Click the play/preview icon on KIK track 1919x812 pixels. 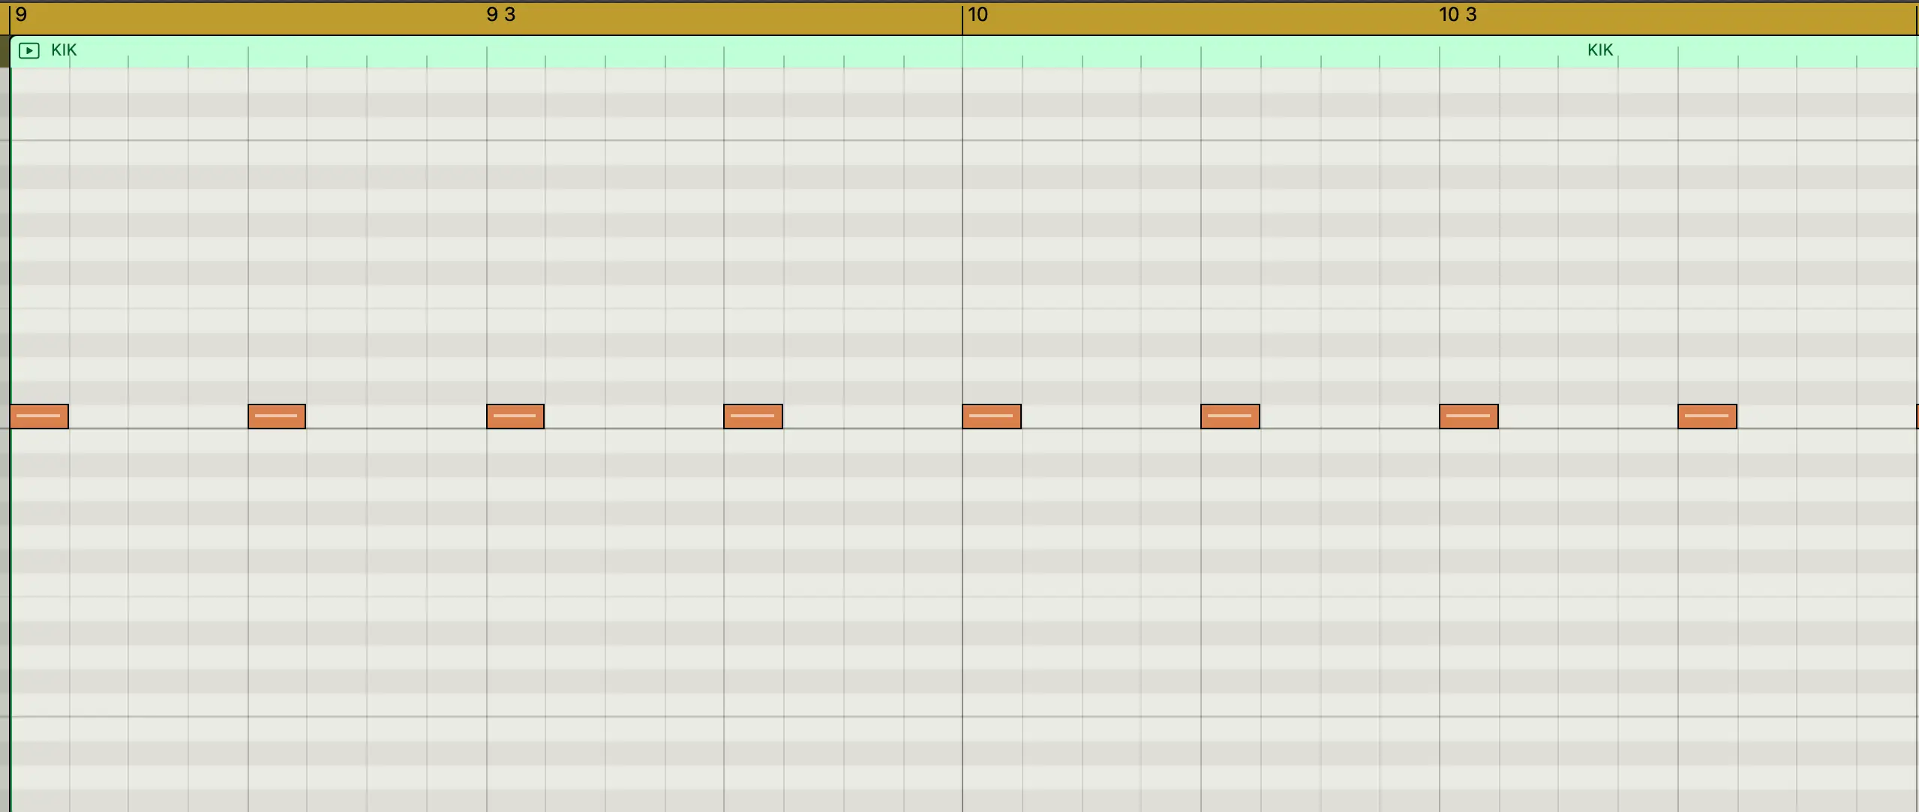27,49
